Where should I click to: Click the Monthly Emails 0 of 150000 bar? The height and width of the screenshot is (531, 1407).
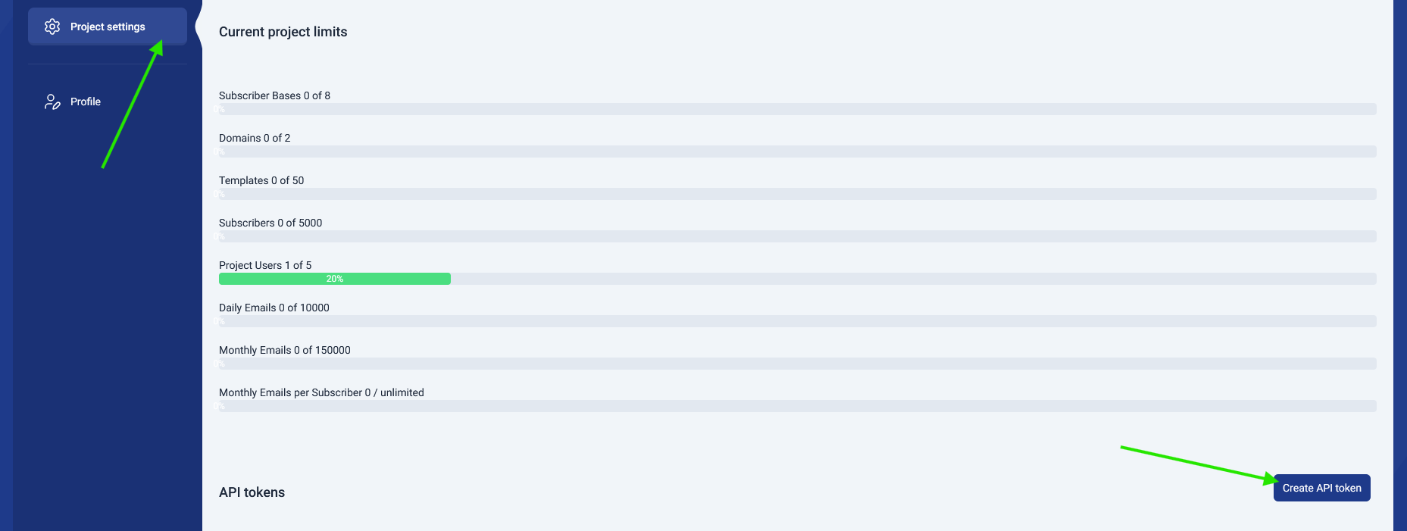pyautogui.click(x=797, y=364)
